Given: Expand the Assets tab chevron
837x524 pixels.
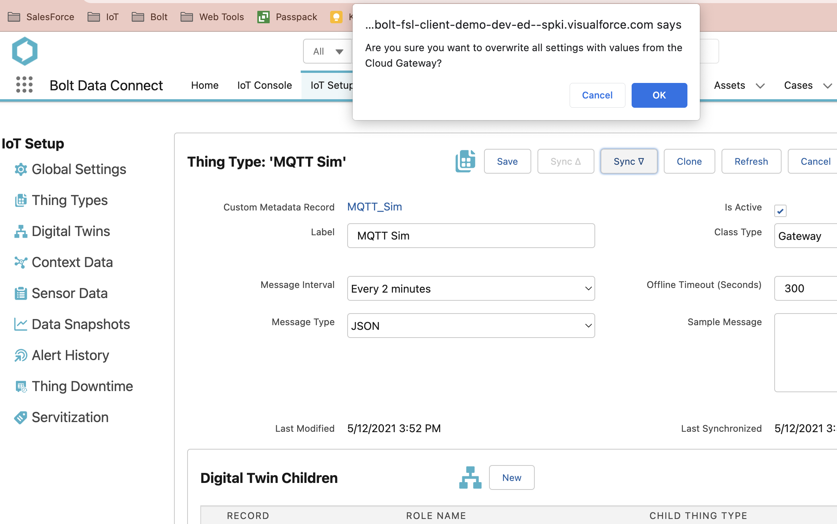Looking at the screenshot, I should (760, 86).
